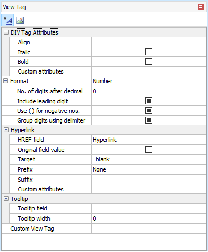Collapse the Format section
Screen dimensions: 208x252
click(6, 81)
